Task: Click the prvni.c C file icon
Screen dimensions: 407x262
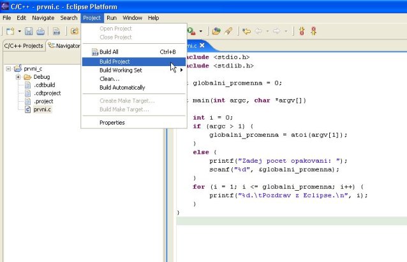Action: click(28, 109)
